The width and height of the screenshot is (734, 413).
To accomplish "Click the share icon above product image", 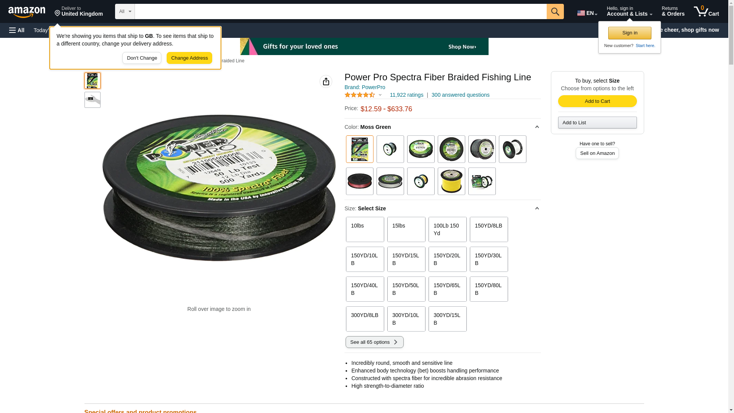I will pos(326,81).
